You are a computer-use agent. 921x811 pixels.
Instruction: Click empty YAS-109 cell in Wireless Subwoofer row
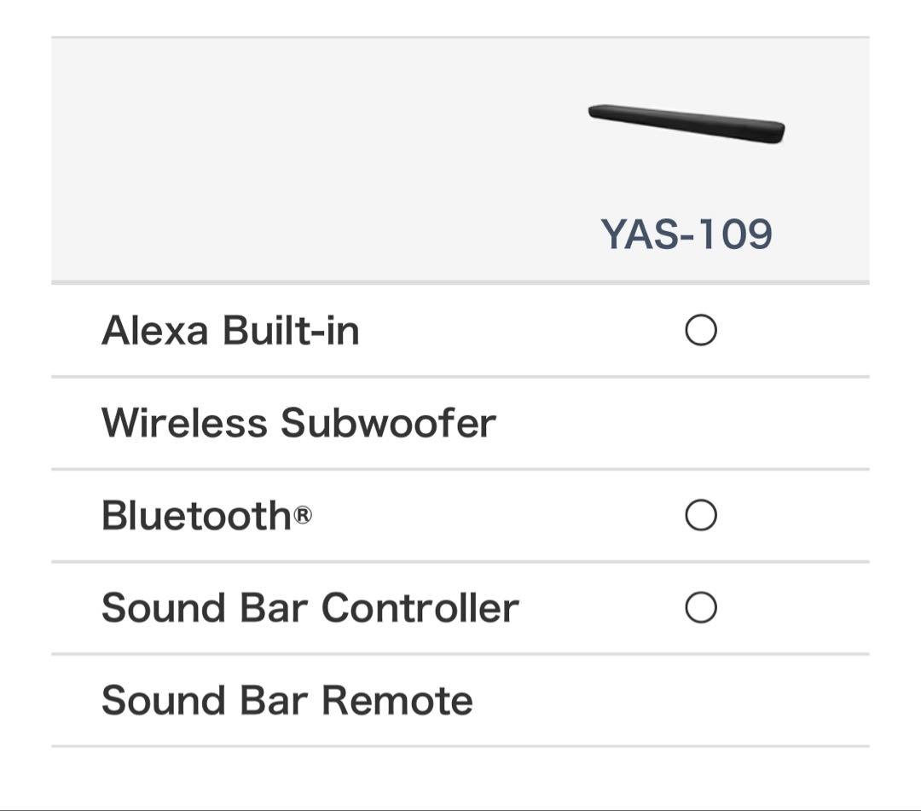(700, 423)
